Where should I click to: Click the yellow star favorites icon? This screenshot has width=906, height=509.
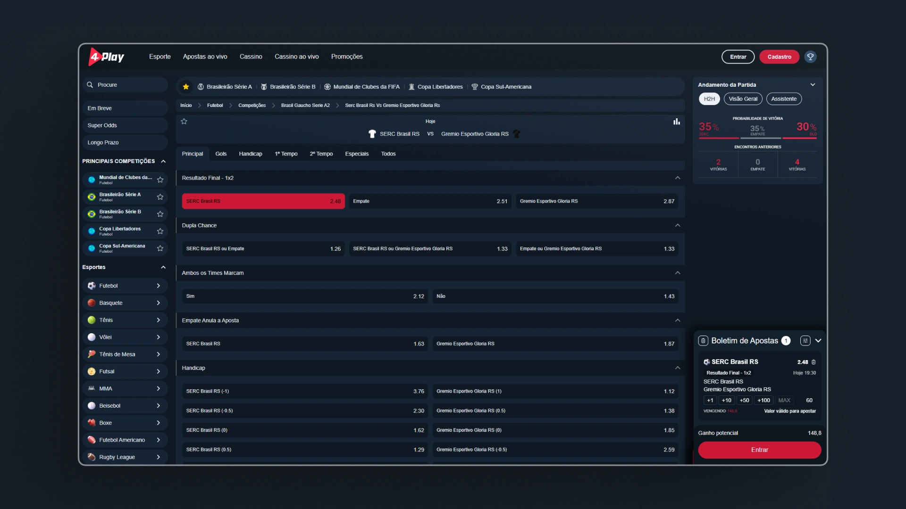pyautogui.click(x=186, y=87)
